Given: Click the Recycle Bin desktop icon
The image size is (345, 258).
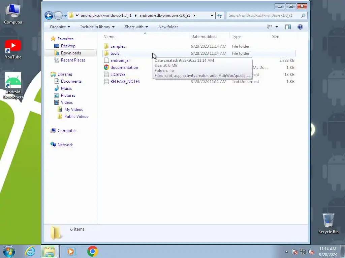Looking at the screenshot, I should [328, 223].
